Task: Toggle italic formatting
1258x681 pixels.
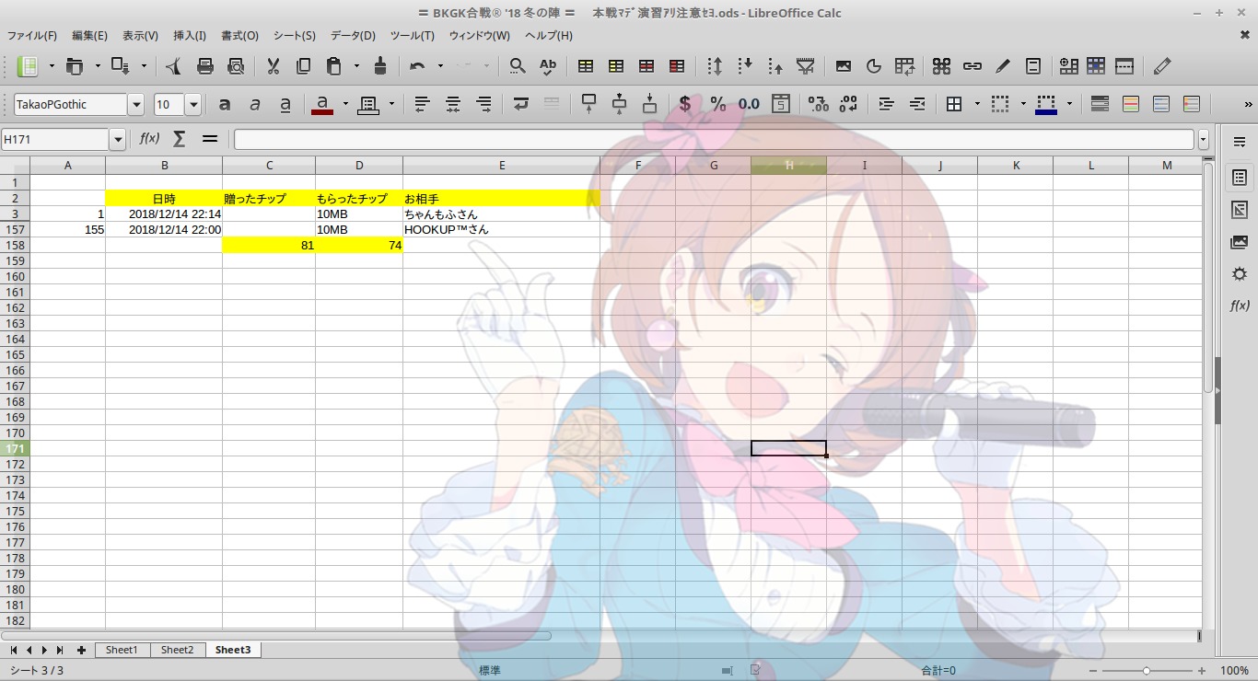Action: click(255, 104)
